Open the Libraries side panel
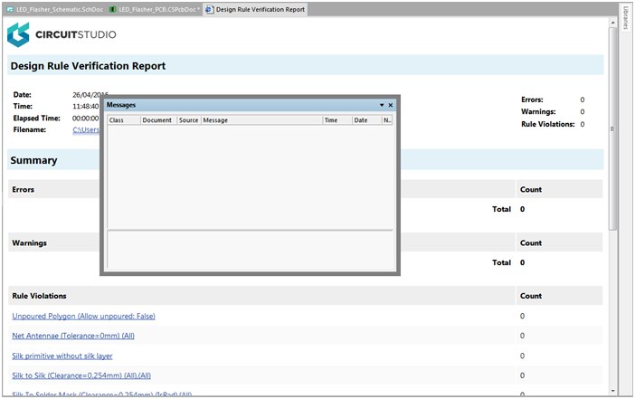 626,17
